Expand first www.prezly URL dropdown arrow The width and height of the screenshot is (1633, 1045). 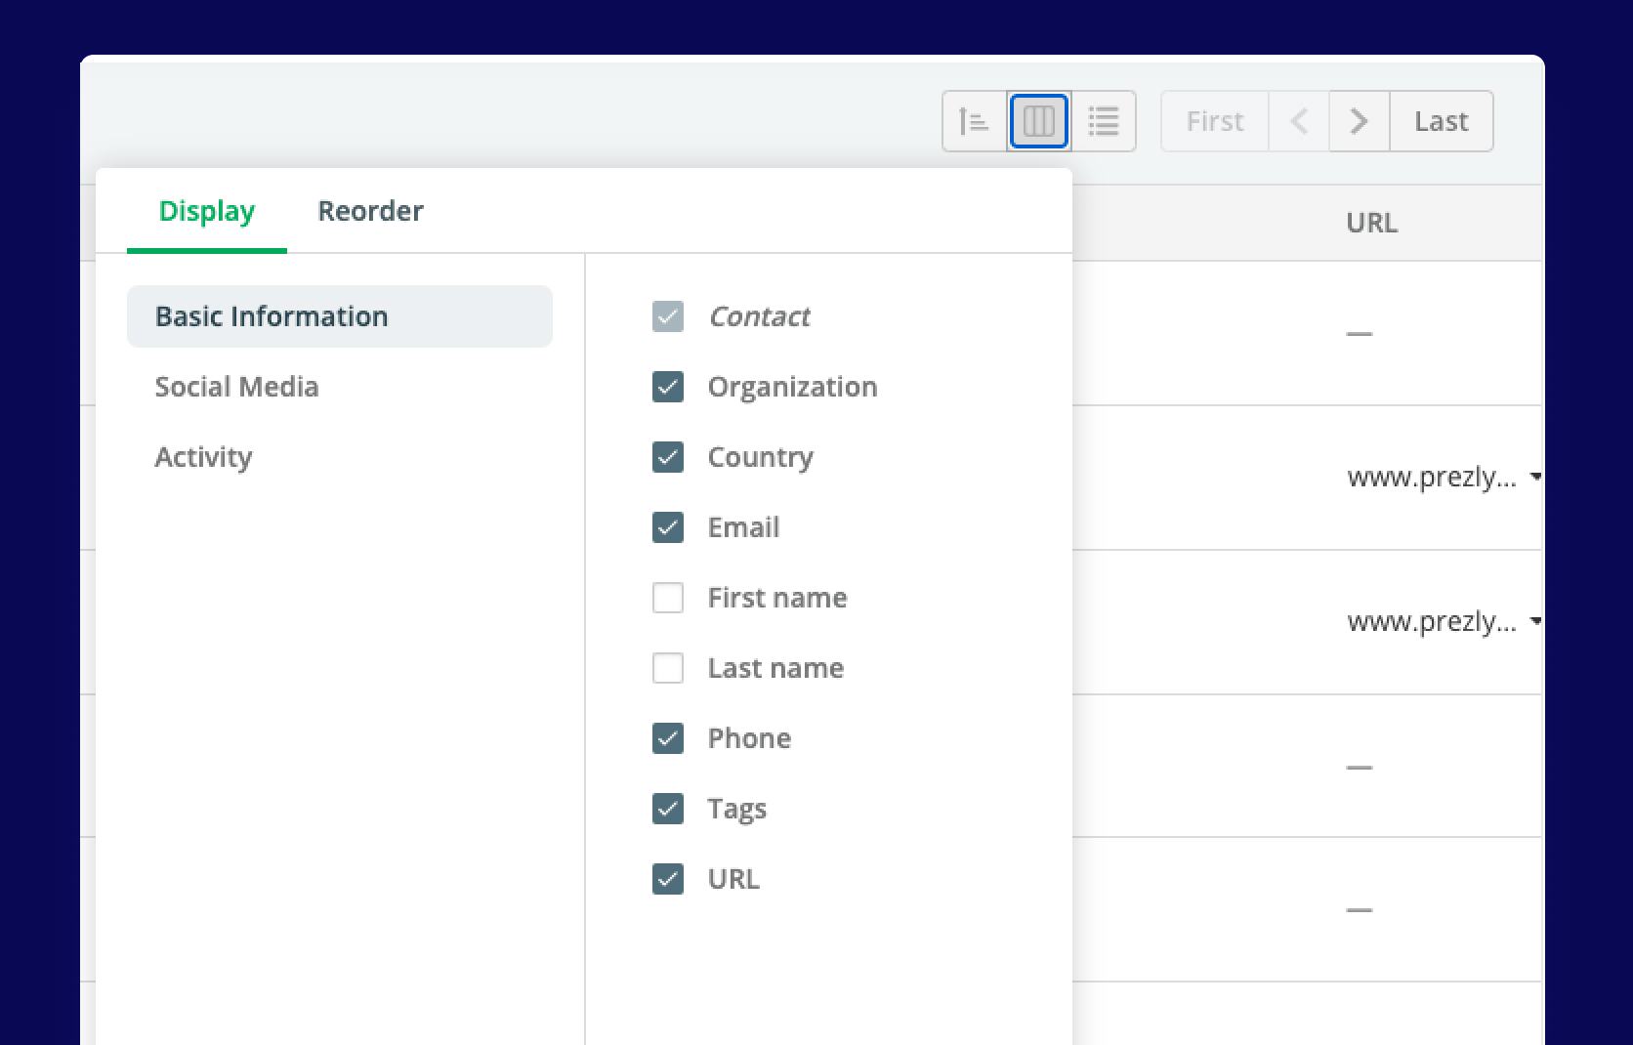[1534, 478]
